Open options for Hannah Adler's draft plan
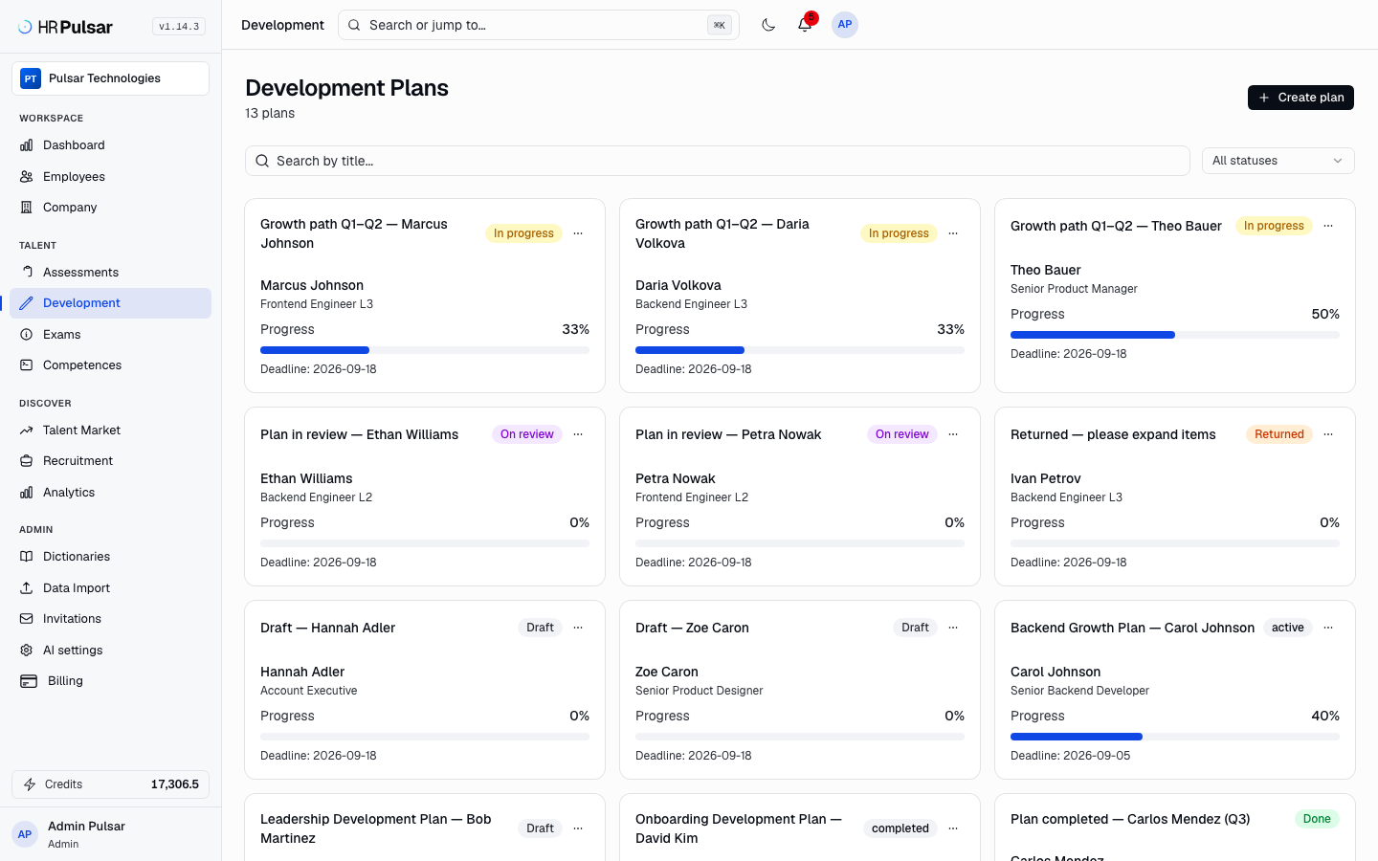 [x=578, y=628]
